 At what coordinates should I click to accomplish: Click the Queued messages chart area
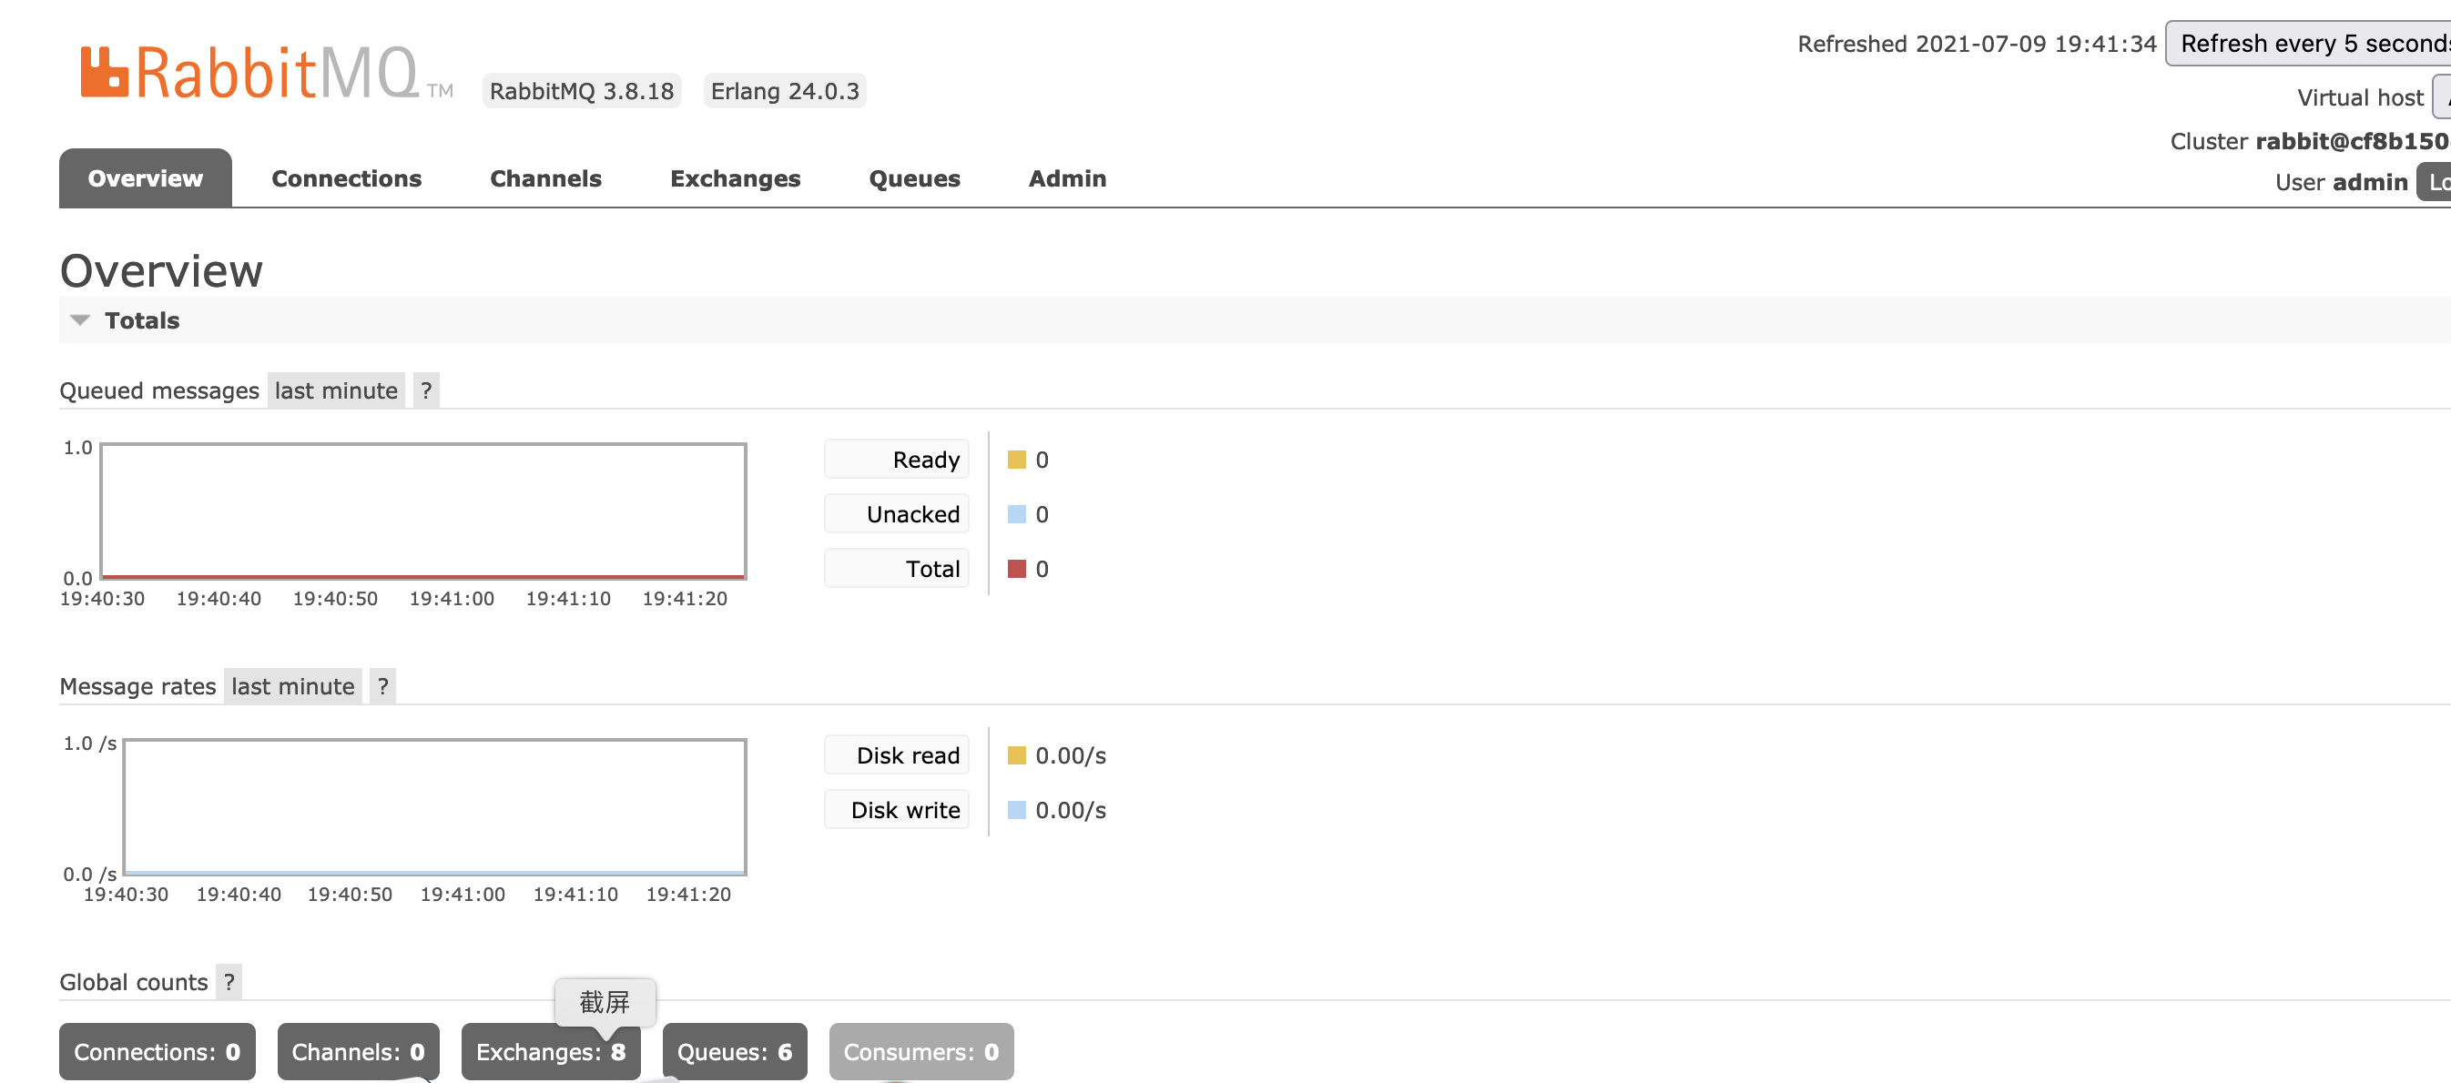pyautogui.click(x=422, y=511)
